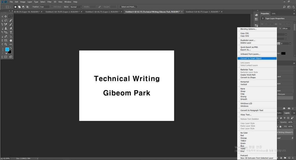Viewport: 296px width, 160px height.
Task: Filter layers by type layers
Action: click(284, 118)
